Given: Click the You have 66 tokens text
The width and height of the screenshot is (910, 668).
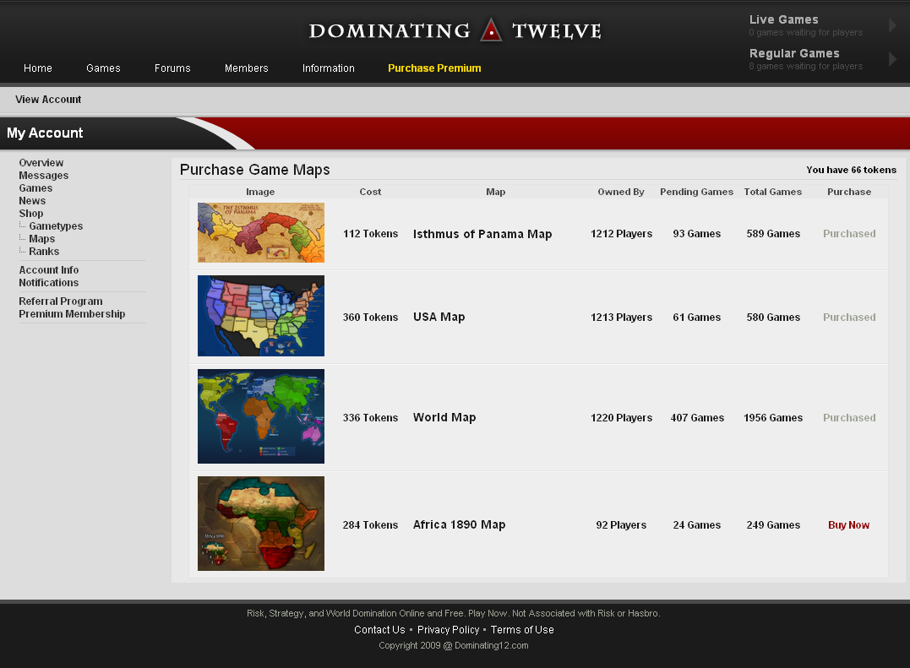Looking at the screenshot, I should [851, 170].
